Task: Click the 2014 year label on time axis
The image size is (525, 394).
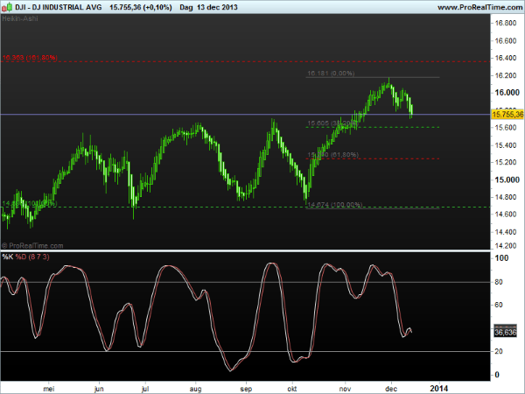Action: pyautogui.click(x=439, y=389)
